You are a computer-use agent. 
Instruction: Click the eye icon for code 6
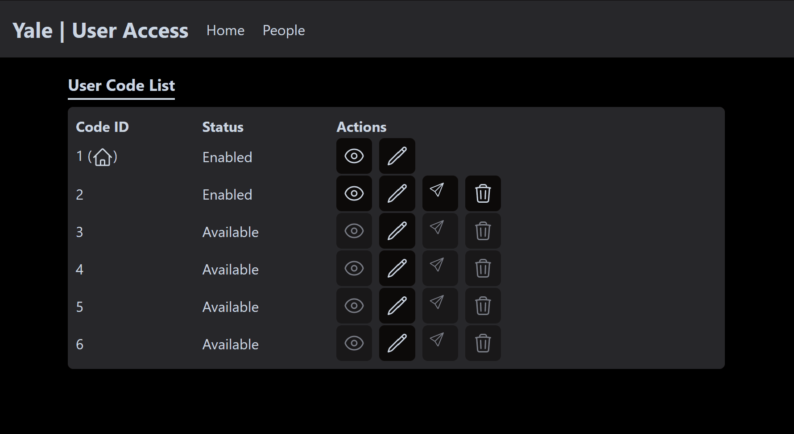pos(354,343)
